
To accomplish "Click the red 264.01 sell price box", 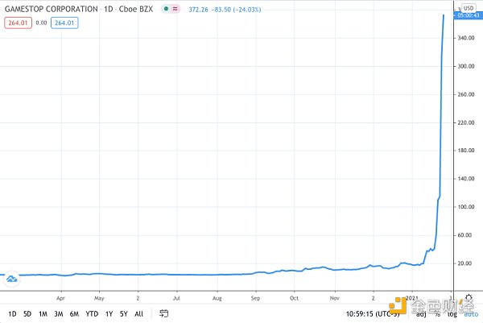I will coord(16,23).
